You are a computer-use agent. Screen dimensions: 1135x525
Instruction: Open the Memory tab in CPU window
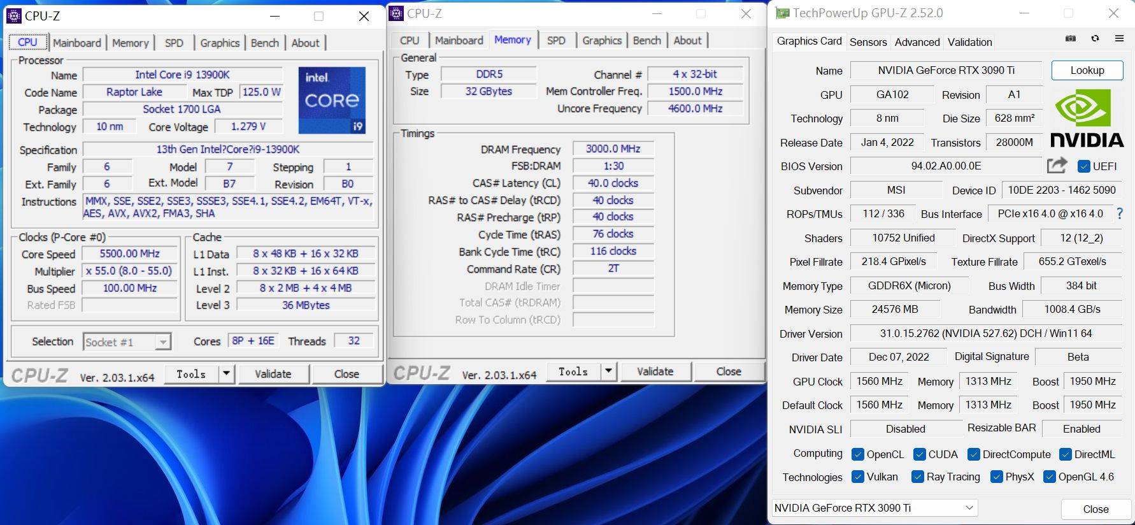[131, 43]
